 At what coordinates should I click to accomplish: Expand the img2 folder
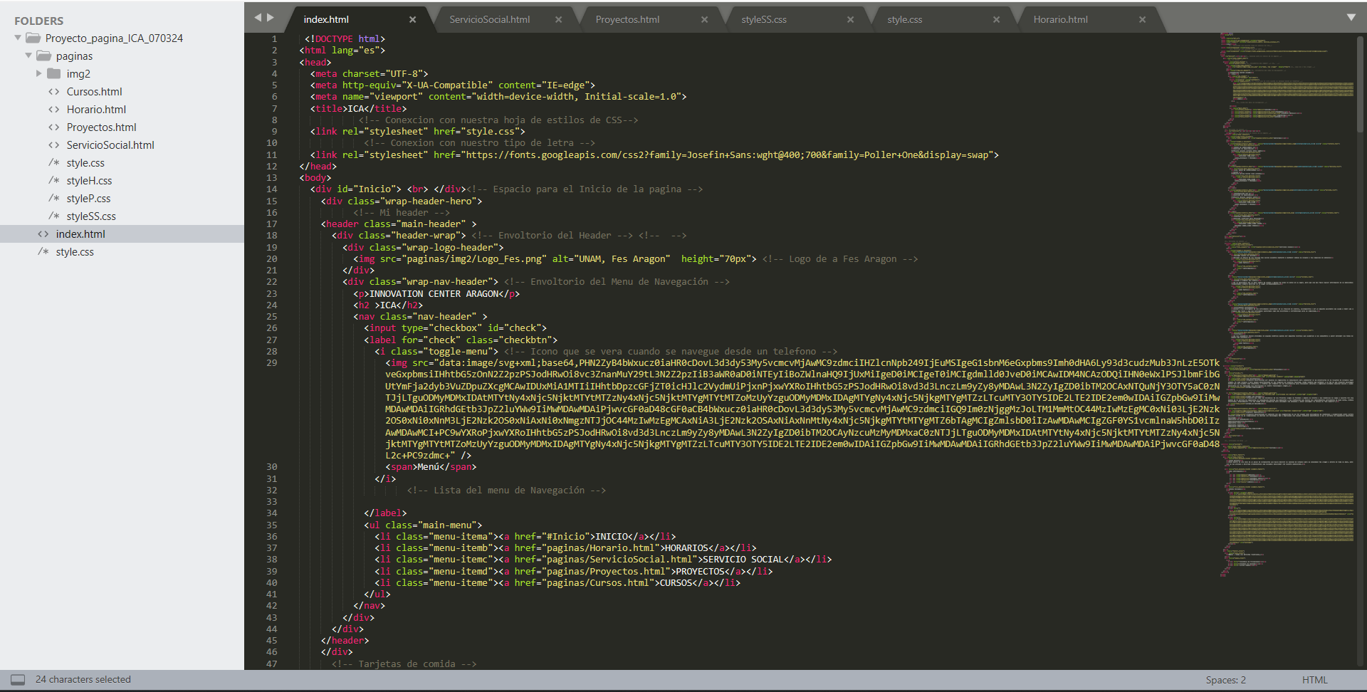(x=39, y=74)
